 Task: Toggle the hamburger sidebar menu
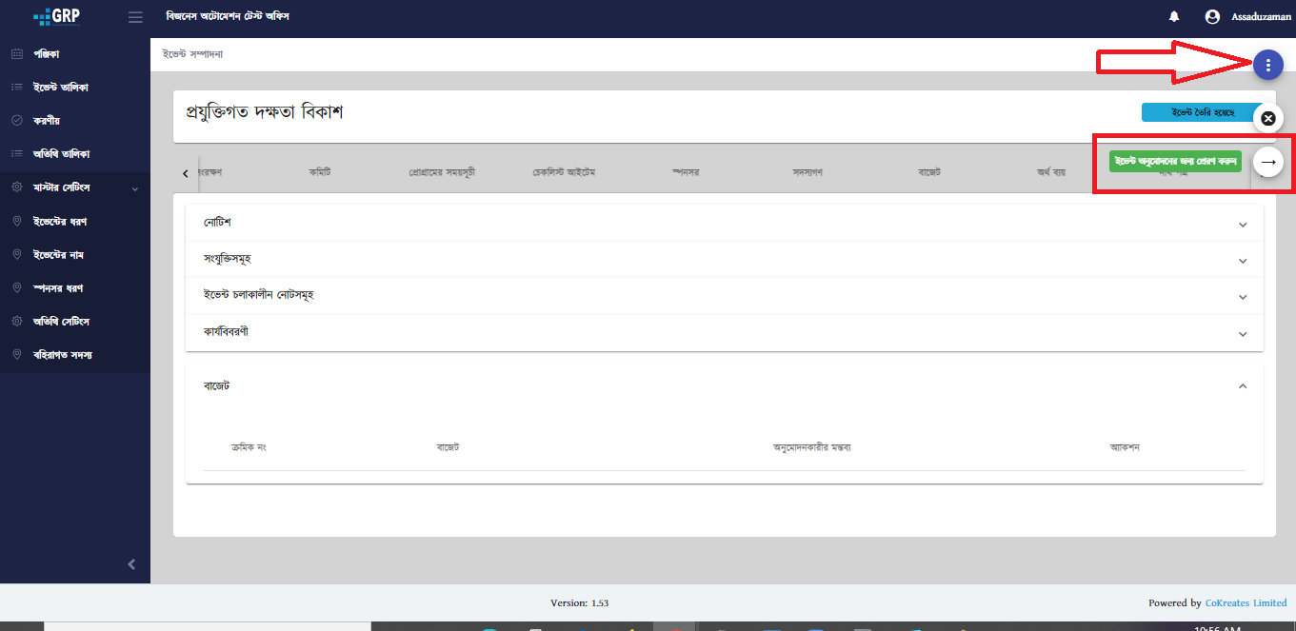pyautogui.click(x=135, y=17)
